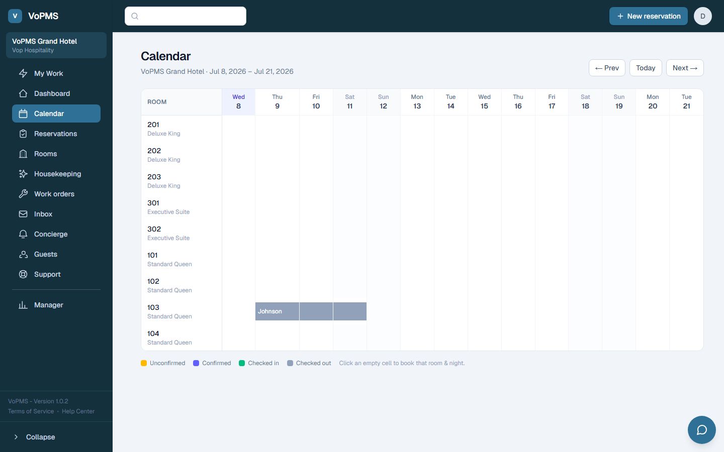Click the Support lifebuoy icon
Image resolution: width=724 pixels, height=452 pixels.
(x=23, y=274)
